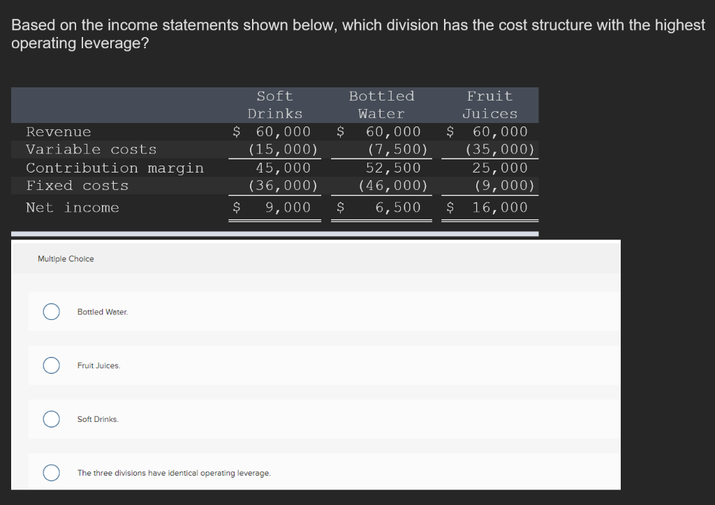
Task: Click the horizontal scrollbar below the table
Action: (x=274, y=233)
